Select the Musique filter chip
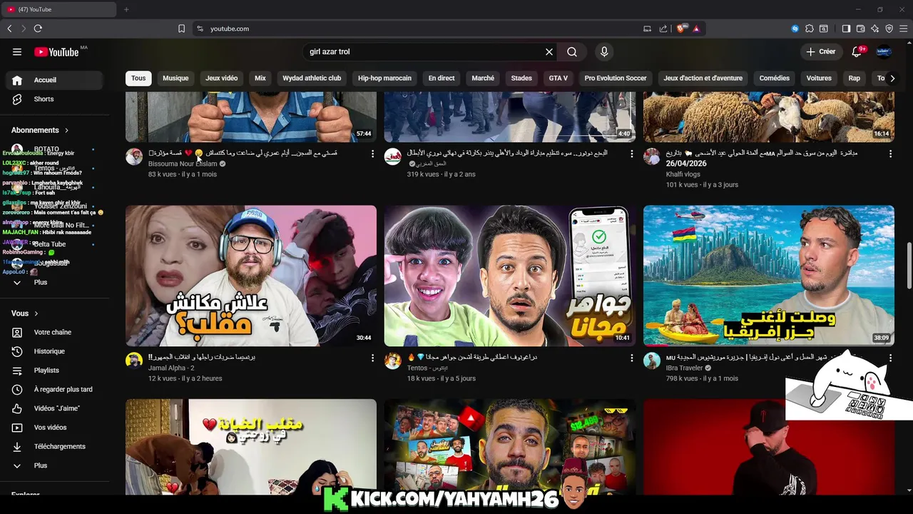Viewport: 913px width, 514px height. (x=175, y=78)
